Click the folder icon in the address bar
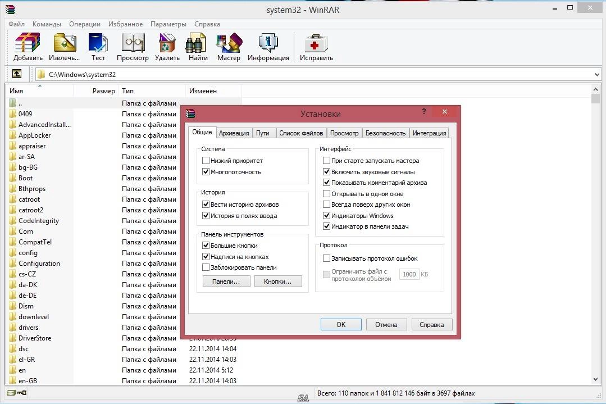This screenshot has height=404, width=606. [x=42, y=74]
